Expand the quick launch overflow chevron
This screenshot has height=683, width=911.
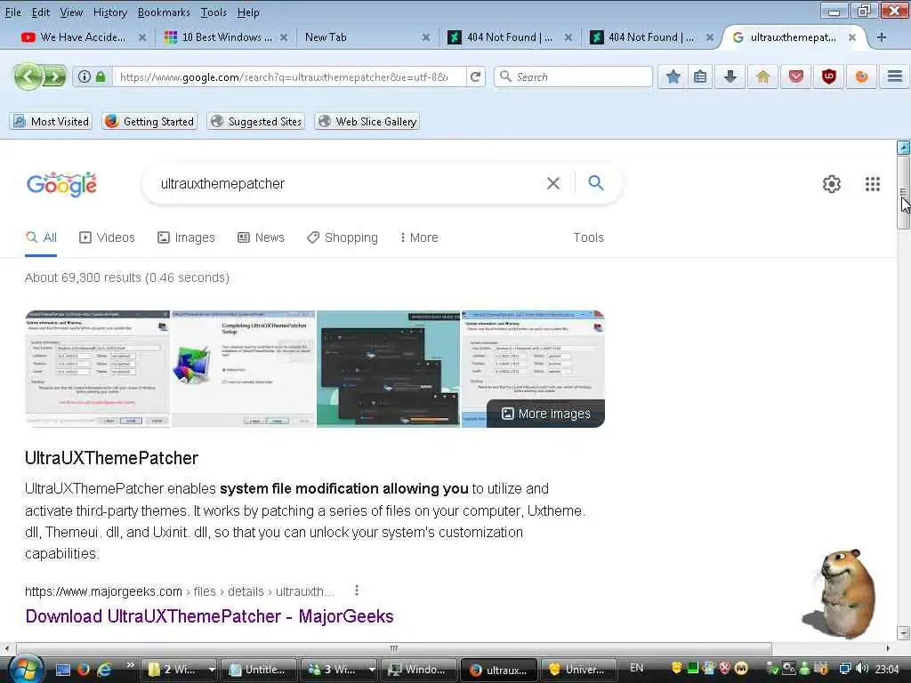pos(130,665)
